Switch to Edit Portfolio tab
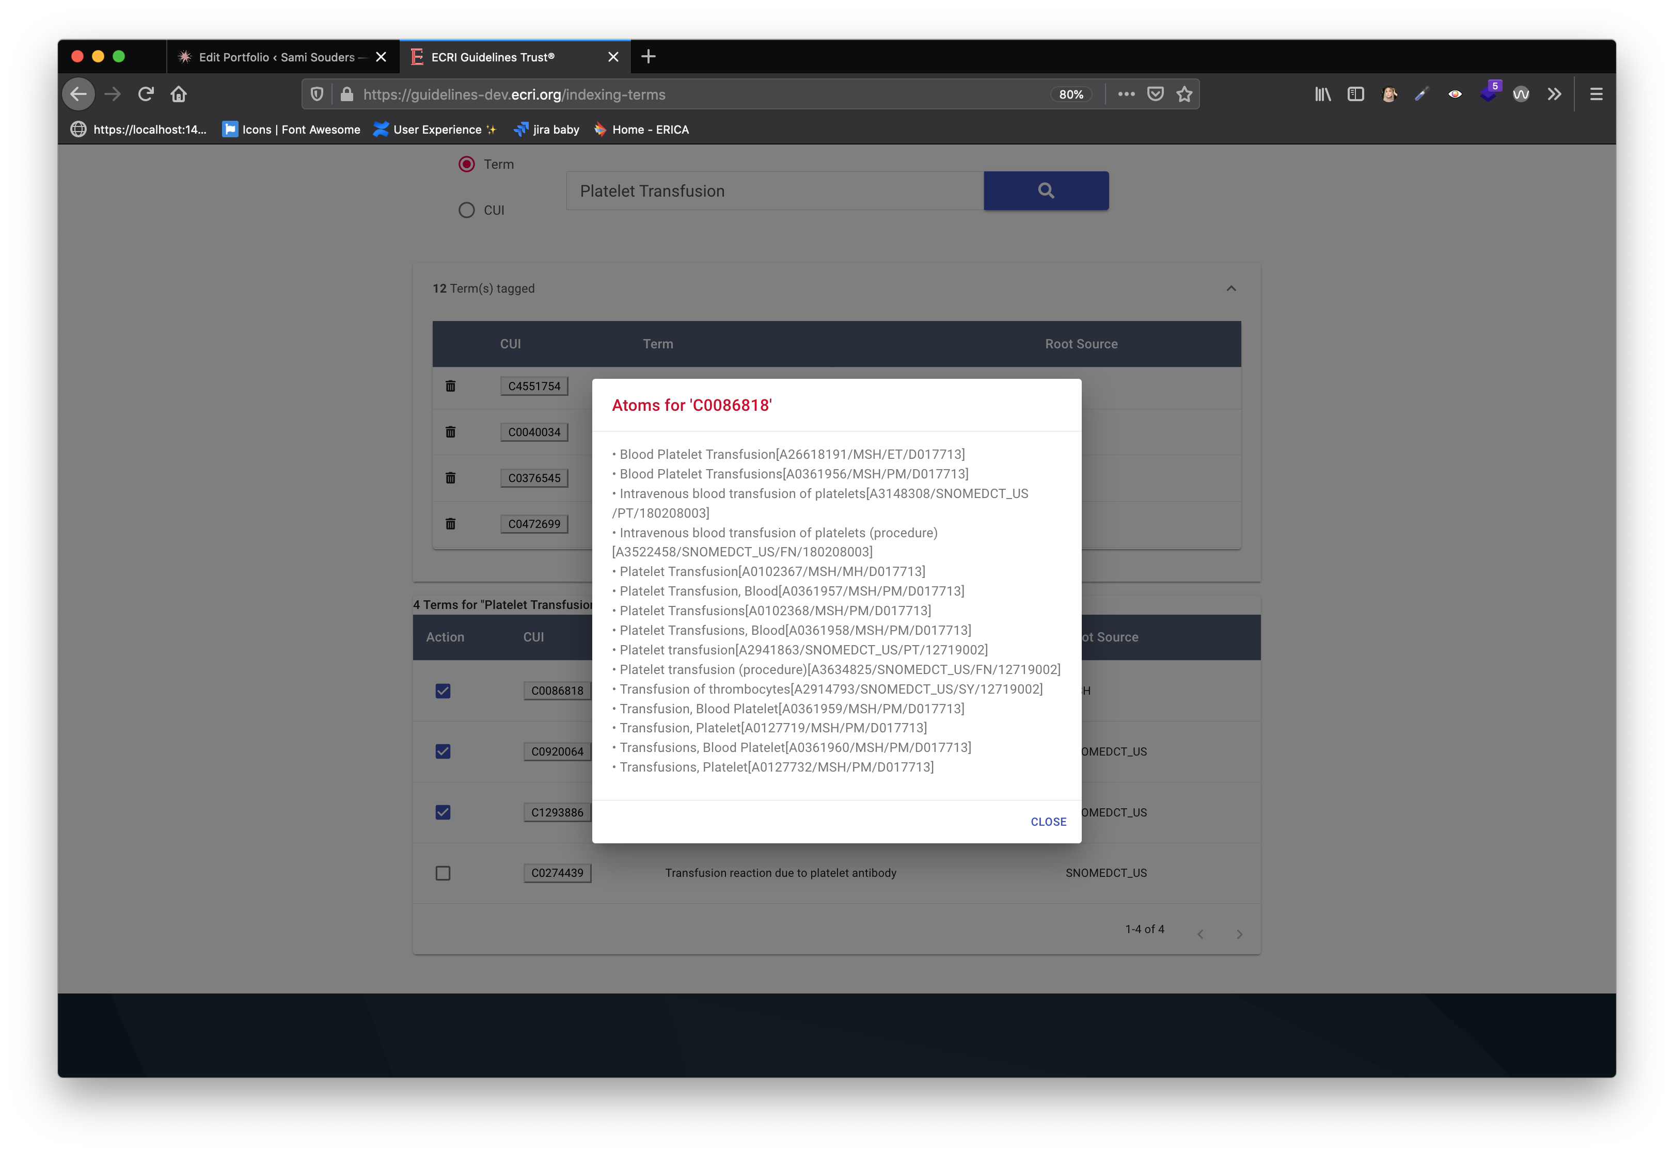Screen dimensions: 1674x1154 (275, 57)
